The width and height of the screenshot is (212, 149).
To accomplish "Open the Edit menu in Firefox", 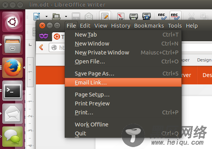I will pyautogui.click(x=85, y=26).
